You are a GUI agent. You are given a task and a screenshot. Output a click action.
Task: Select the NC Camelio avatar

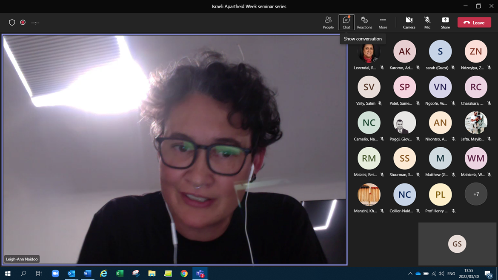click(x=369, y=123)
